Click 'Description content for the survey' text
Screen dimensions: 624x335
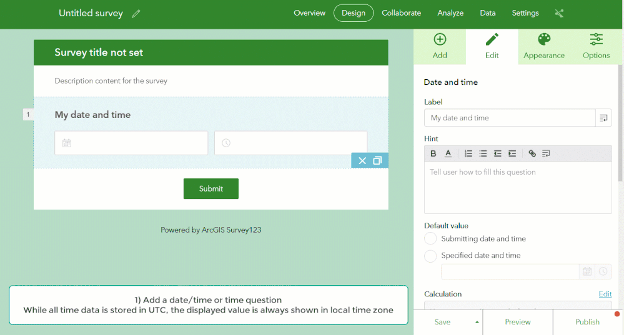pos(111,80)
